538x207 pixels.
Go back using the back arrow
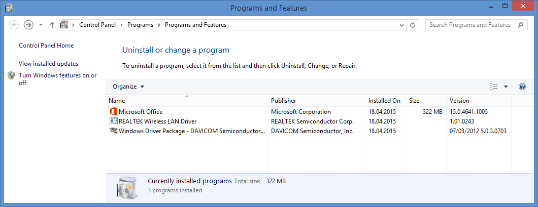pyautogui.click(x=14, y=25)
